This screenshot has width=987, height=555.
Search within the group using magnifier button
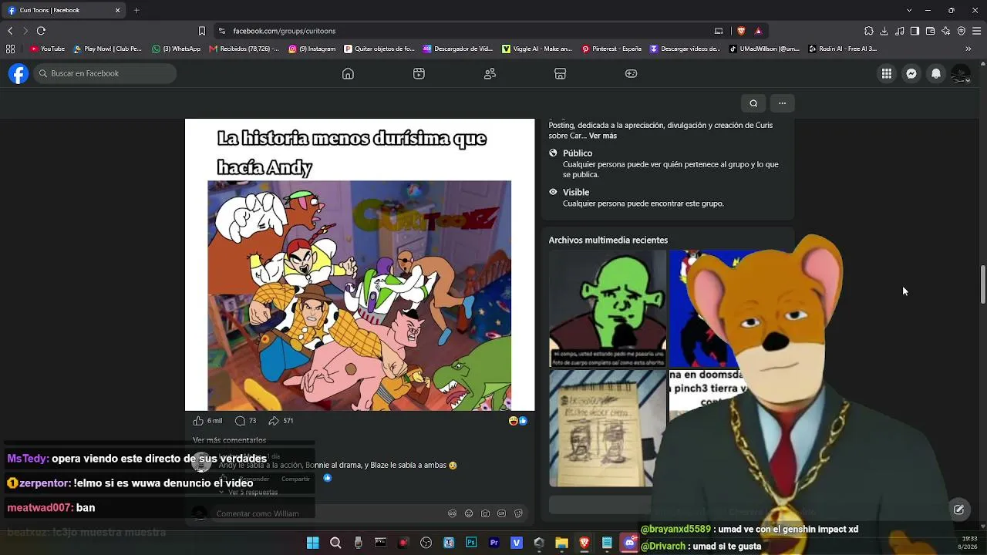click(753, 103)
